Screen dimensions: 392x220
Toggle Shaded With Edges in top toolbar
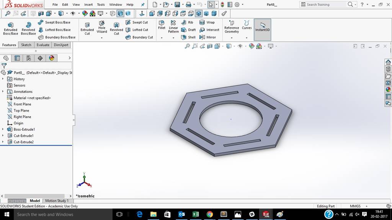point(120,13)
